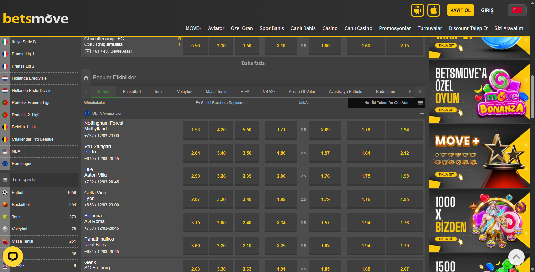Click the UEFA Avrupa Ligi emblem icon
Image resolution: width=535 pixels, height=272 pixels.
coord(87,113)
